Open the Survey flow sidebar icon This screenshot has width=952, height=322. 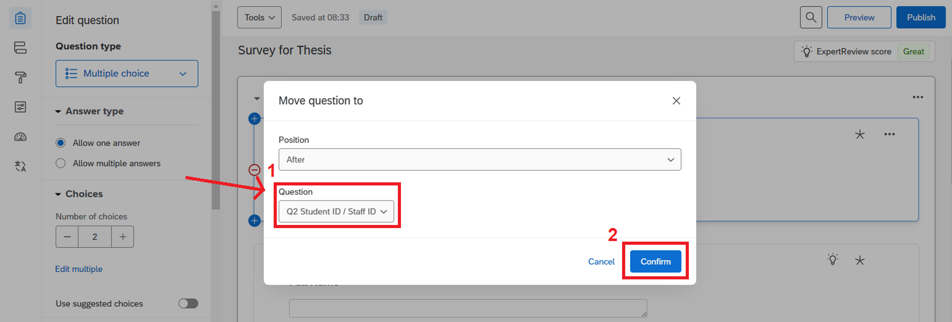pyautogui.click(x=20, y=48)
